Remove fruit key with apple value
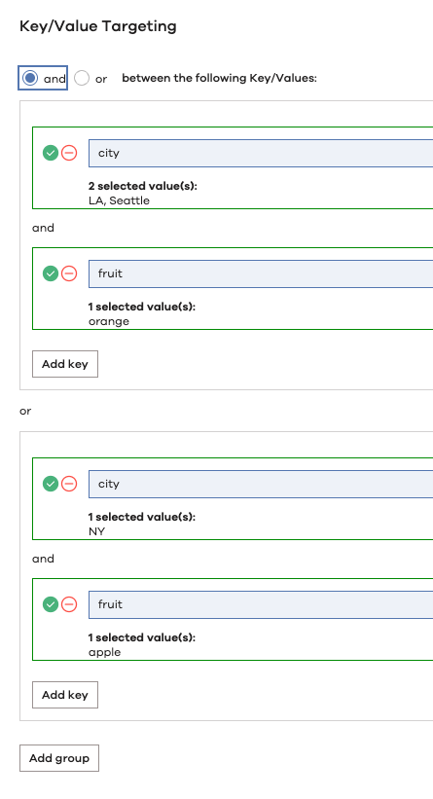 [69, 604]
